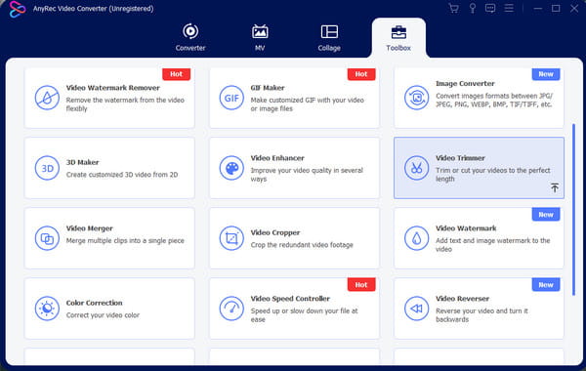Pin Video Trimmer with the up-arrow icon
This screenshot has height=371, width=586.
555,187
